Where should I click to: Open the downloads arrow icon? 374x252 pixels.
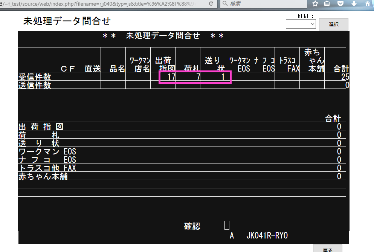coord(354,4)
